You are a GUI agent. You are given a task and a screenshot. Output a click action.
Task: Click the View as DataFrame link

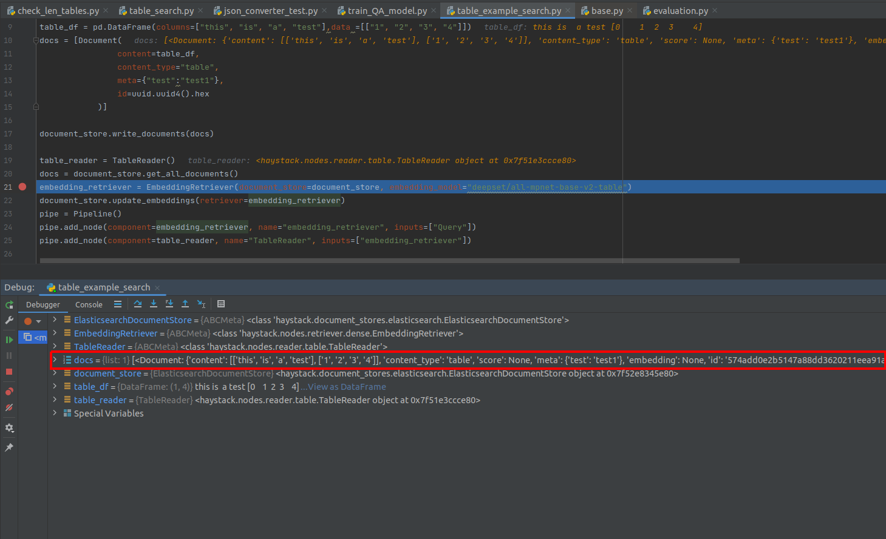347,387
